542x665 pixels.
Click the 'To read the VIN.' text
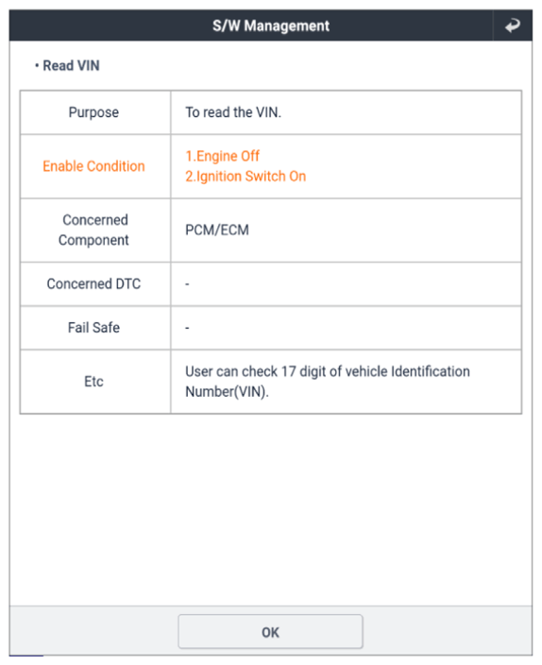tap(233, 112)
